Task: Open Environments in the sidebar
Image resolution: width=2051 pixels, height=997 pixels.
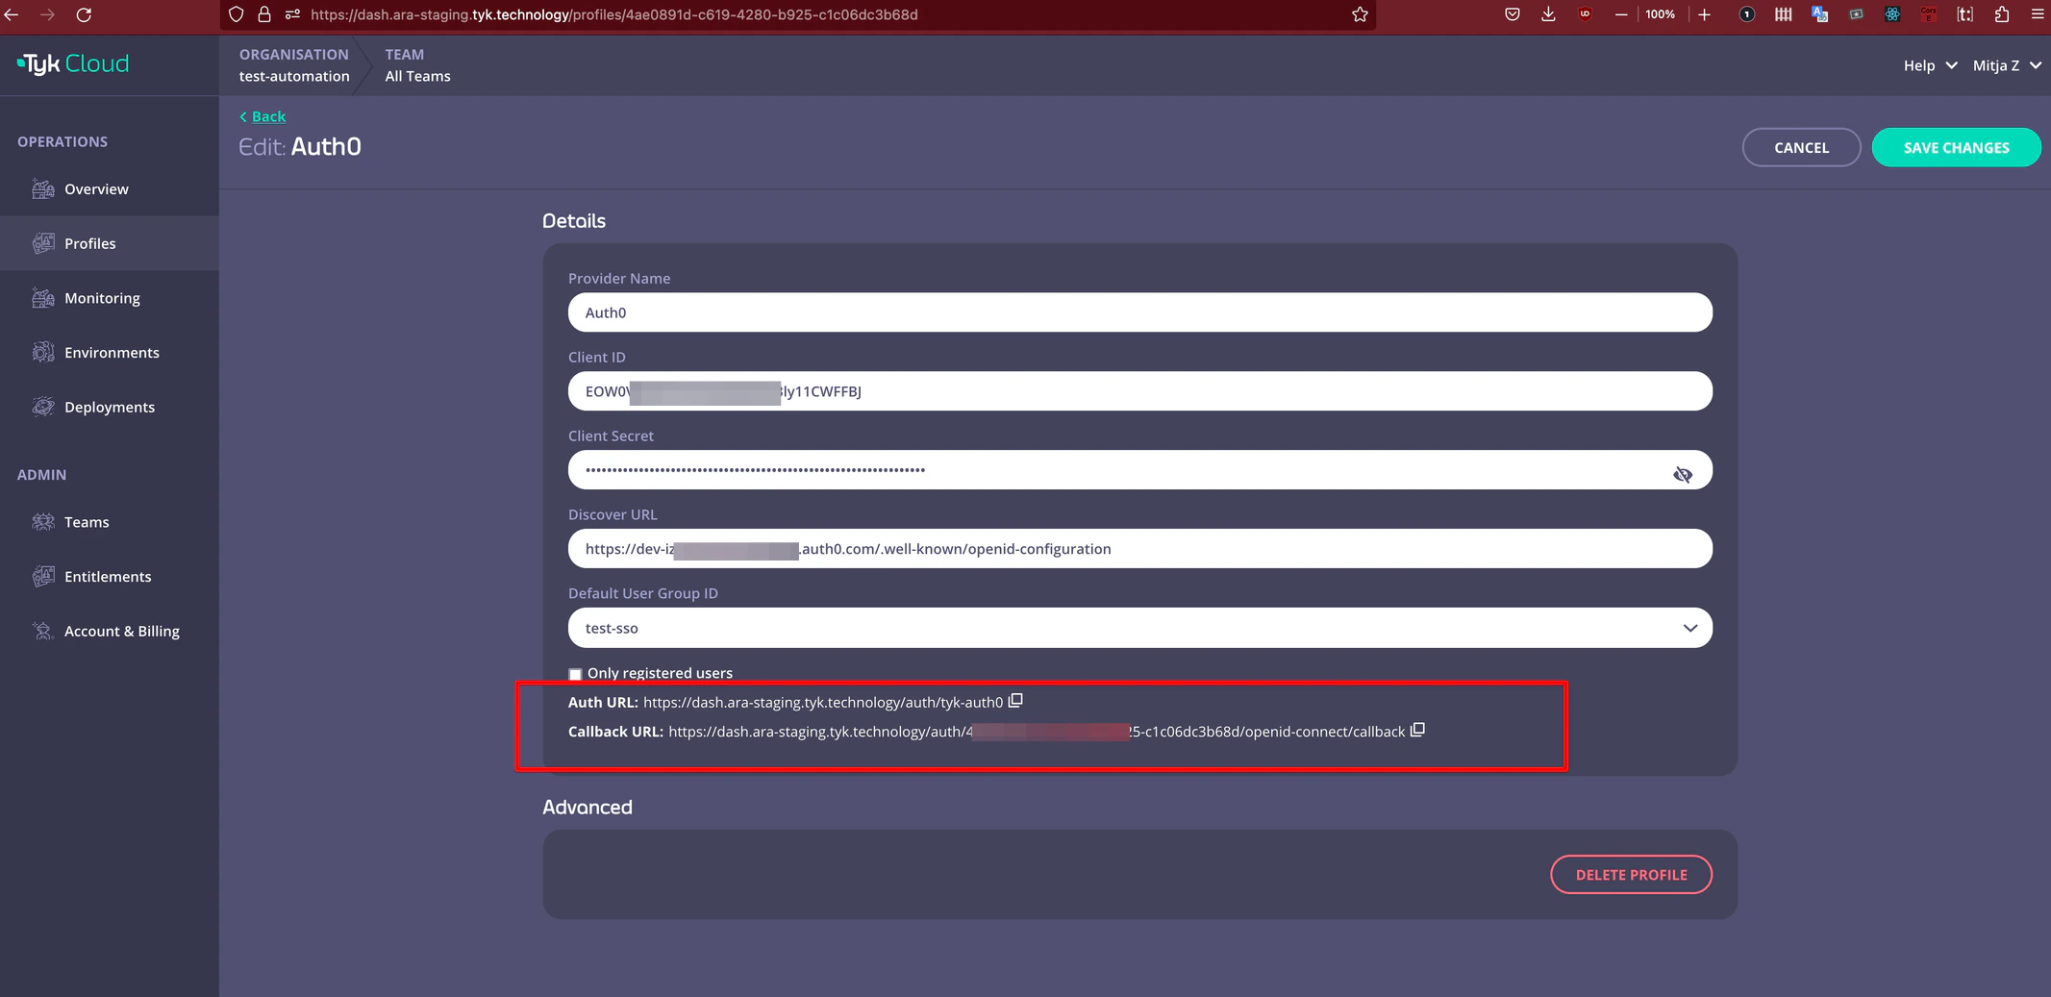Action: [112, 352]
